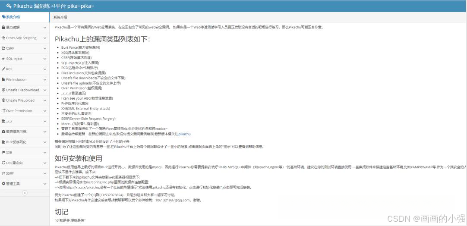The height and width of the screenshot is (226, 467).
Task: Click the CSRF share icon
Action: [3, 48]
